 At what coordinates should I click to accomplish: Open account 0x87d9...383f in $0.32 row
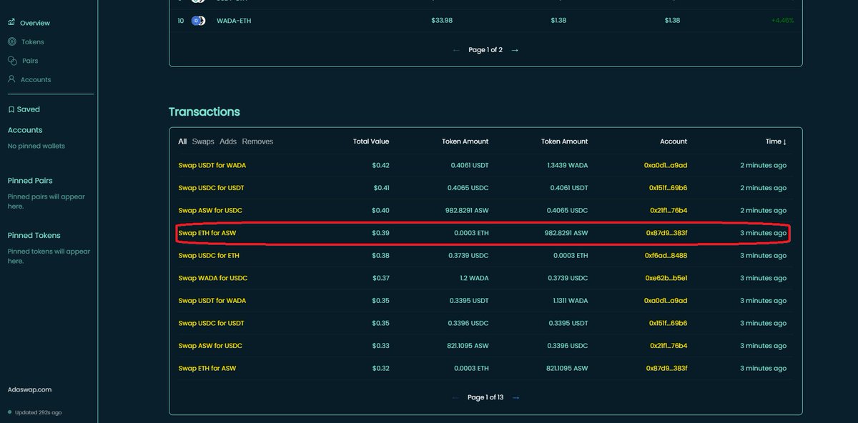pos(666,368)
